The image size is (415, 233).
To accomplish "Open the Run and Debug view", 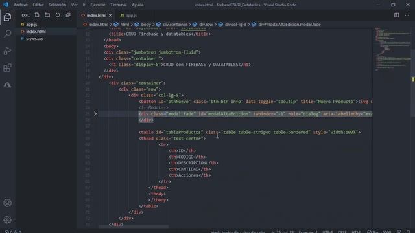I will [7, 50].
